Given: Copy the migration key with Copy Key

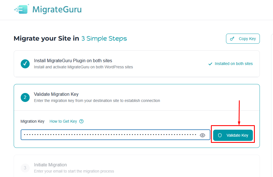Looking at the screenshot, I should [x=243, y=39].
